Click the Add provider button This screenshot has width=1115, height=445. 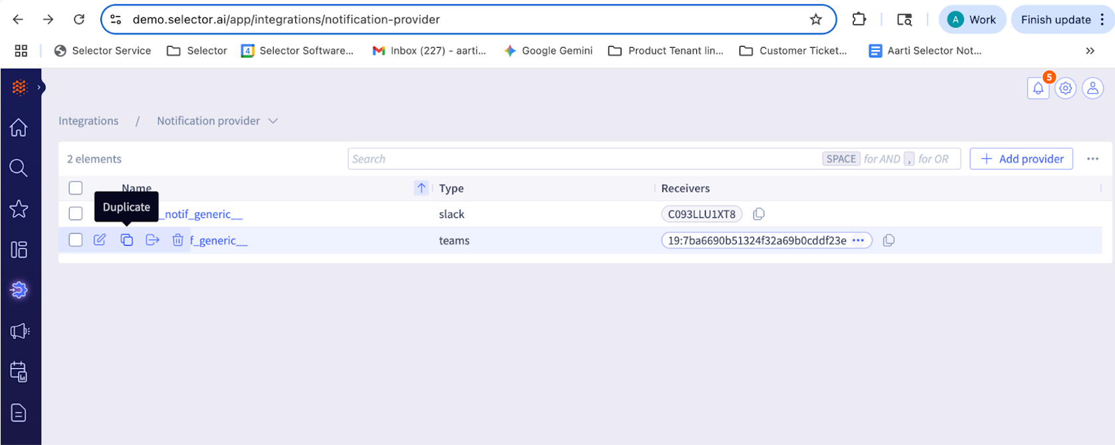point(1021,159)
